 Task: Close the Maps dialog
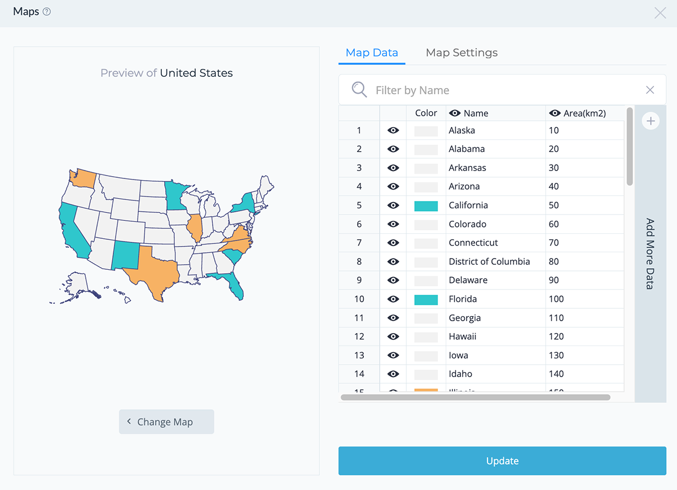[660, 13]
